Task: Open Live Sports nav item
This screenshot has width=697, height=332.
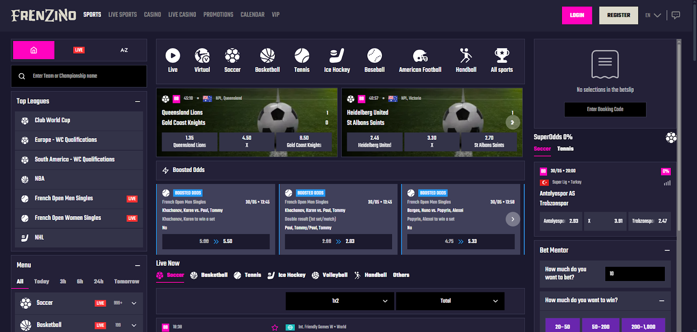Action: (x=122, y=15)
